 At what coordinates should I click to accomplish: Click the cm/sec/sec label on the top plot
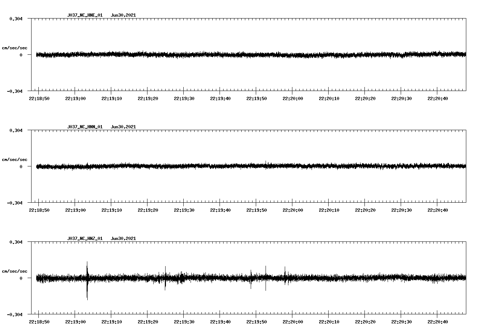pos(15,47)
